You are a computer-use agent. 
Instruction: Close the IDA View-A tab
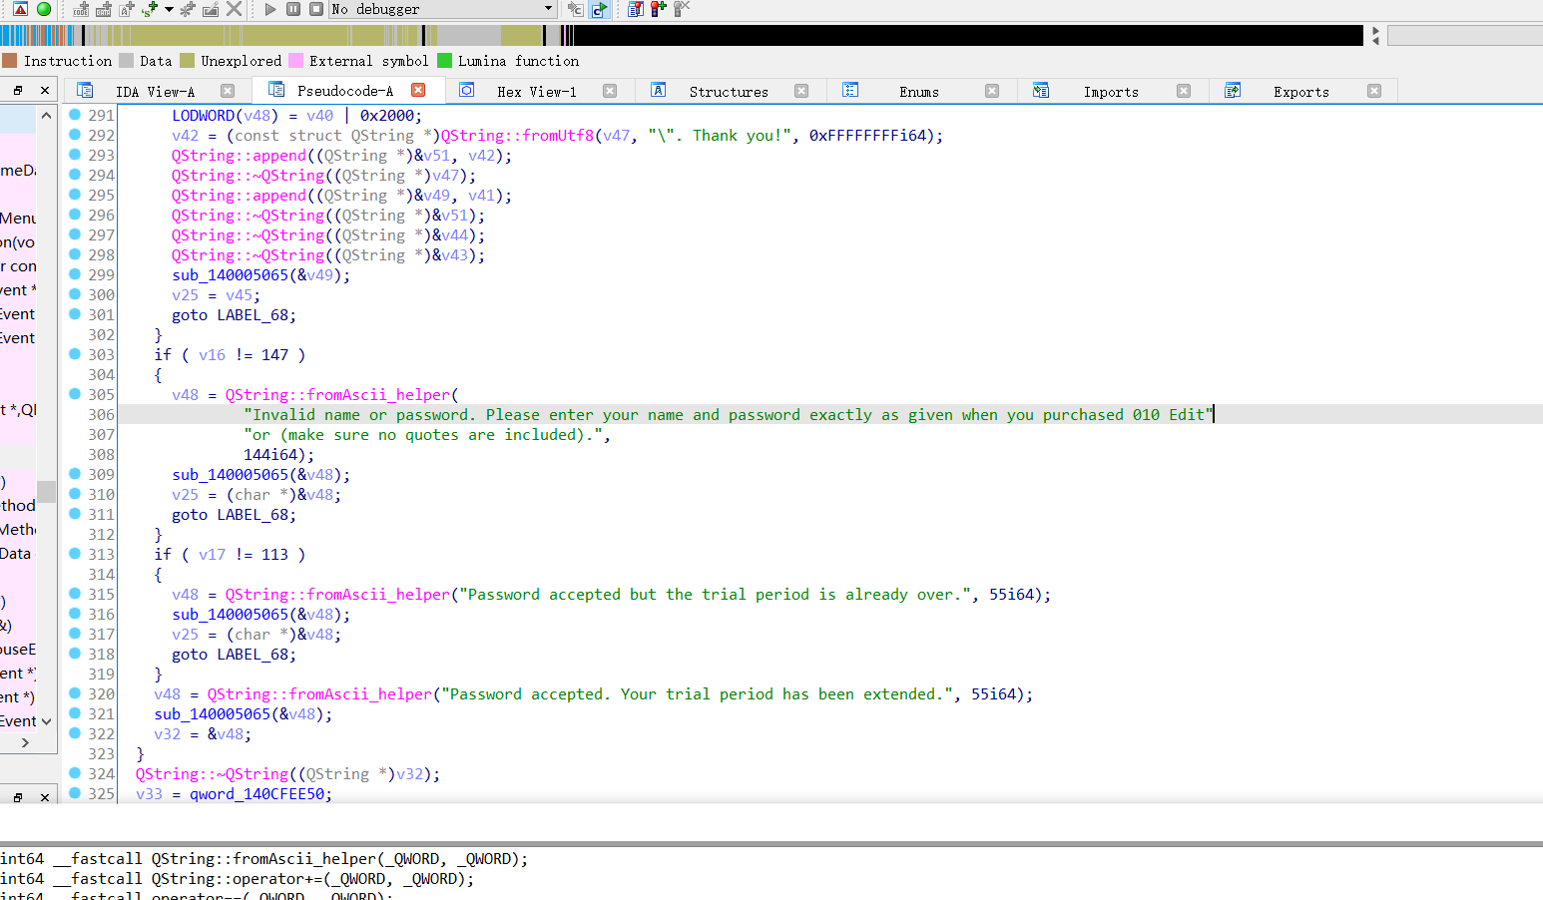click(x=228, y=91)
